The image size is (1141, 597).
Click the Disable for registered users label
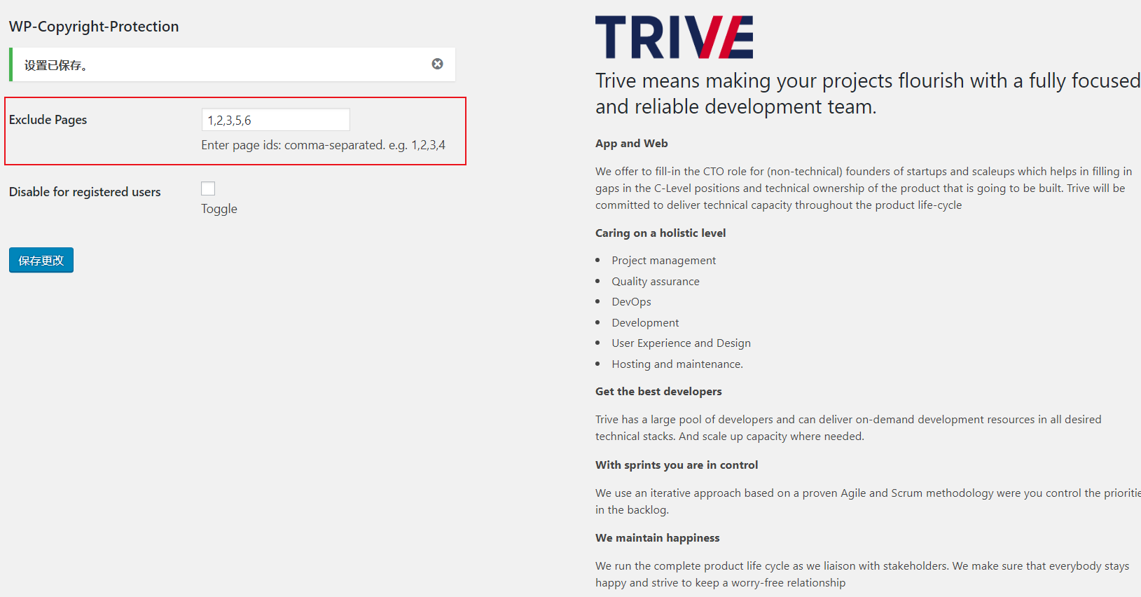tap(85, 192)
